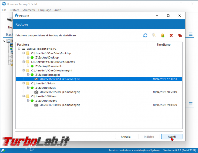The image size is (198, 153).
Task: Click green status dot beside Z:\Backup\Documents
Action: point(32,66)
